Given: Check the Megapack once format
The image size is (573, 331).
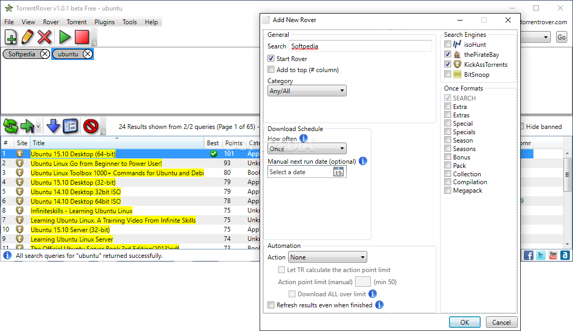Looking at the screenshot, I should pos(447,190).
